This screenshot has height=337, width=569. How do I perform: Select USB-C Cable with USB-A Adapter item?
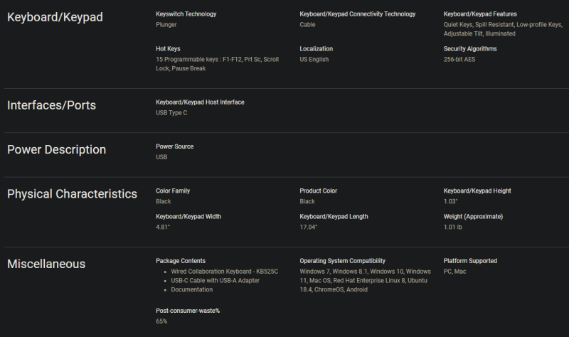(x=216, y=280)
